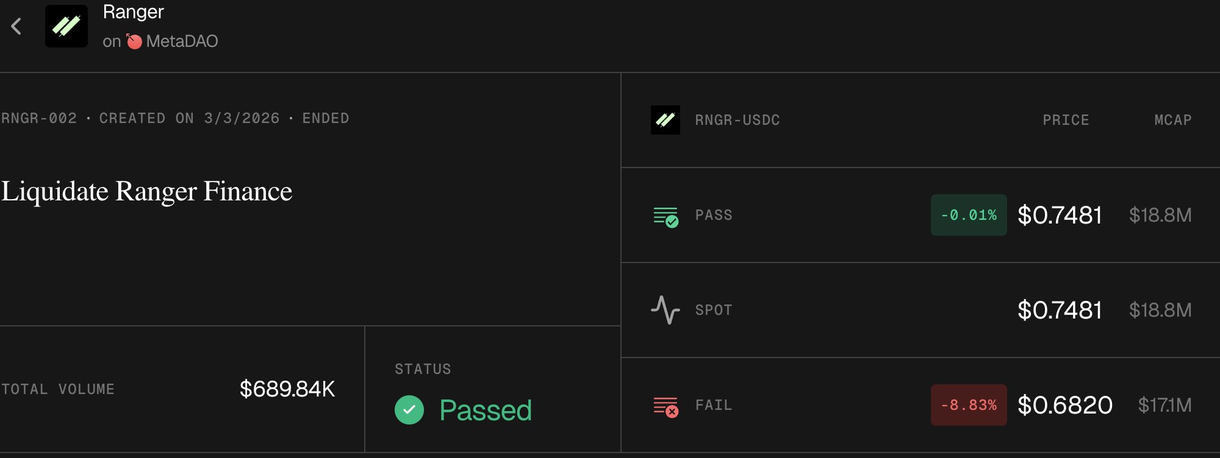This screenshot has height=458, width=1220.
Task: Select the PASS market row label
Action: pos(714,215)
